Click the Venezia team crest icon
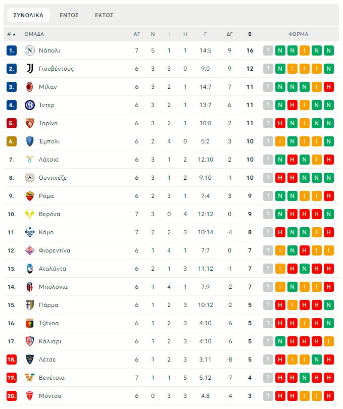Screen dimensions: 343x409 [x=29, y=378]
